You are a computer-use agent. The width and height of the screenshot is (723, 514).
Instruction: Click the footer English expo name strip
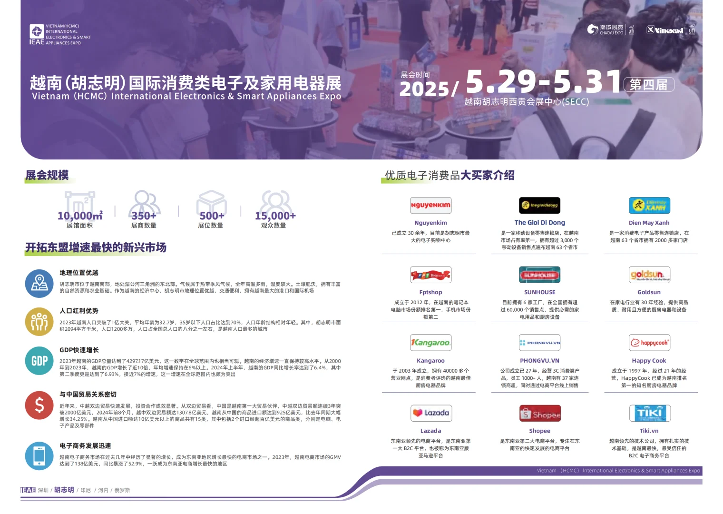coord(618,471)
